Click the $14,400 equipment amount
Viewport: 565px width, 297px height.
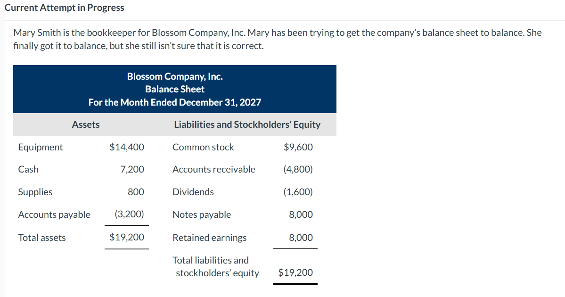click(127, 147)
